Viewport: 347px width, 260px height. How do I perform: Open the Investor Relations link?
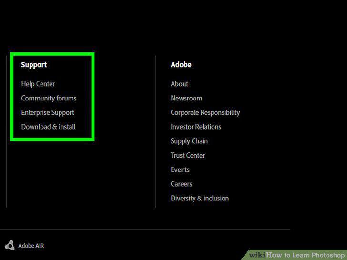(196, 127)
